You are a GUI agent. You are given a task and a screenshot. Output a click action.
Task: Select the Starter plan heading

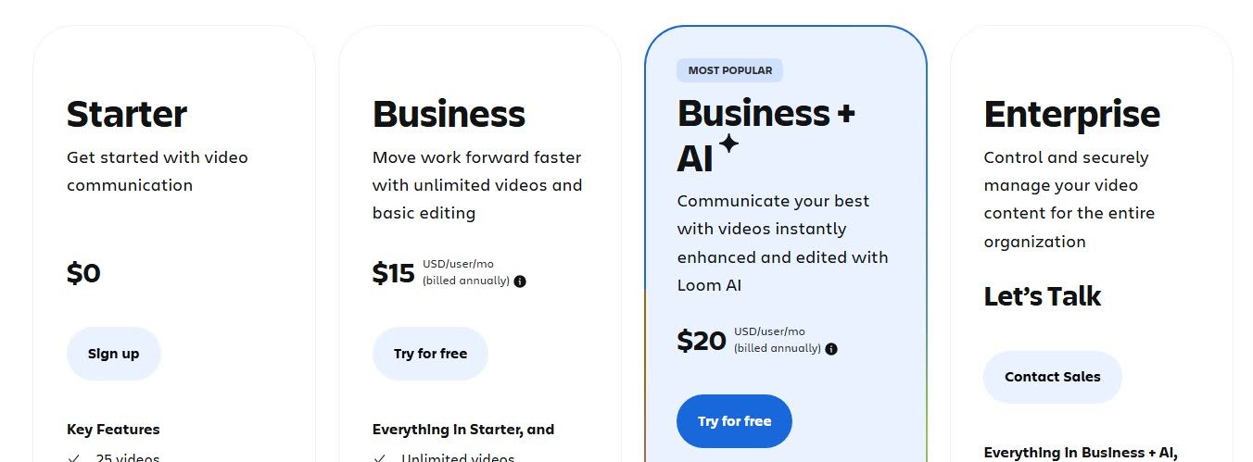127,115
